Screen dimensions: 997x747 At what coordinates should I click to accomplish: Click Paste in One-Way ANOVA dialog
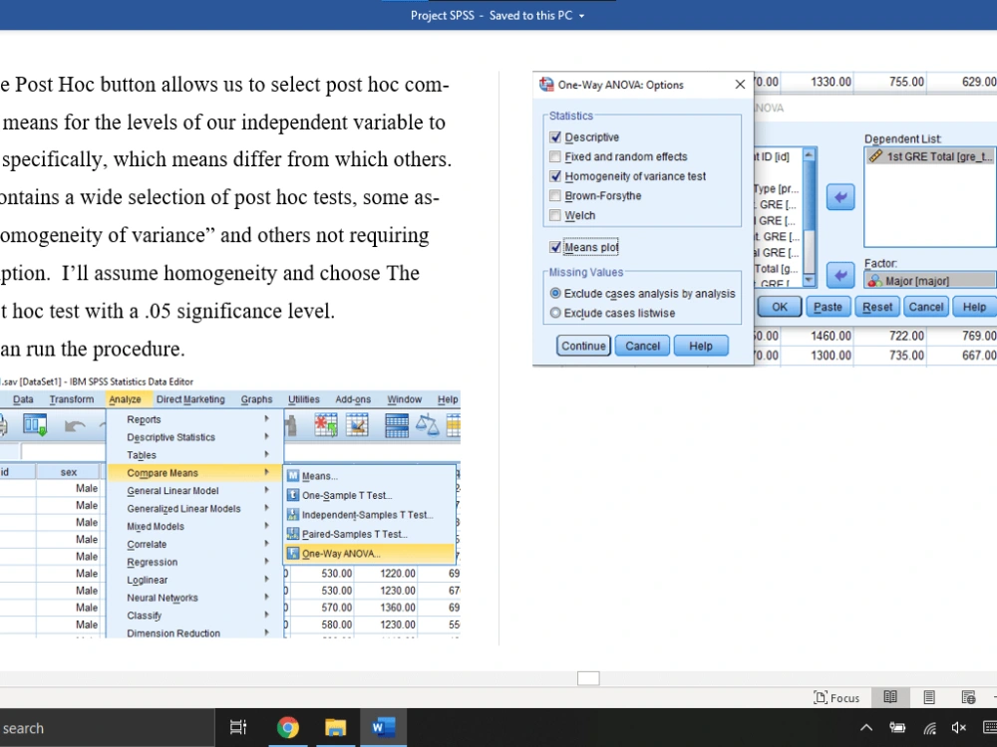click(x=828, y=307)
